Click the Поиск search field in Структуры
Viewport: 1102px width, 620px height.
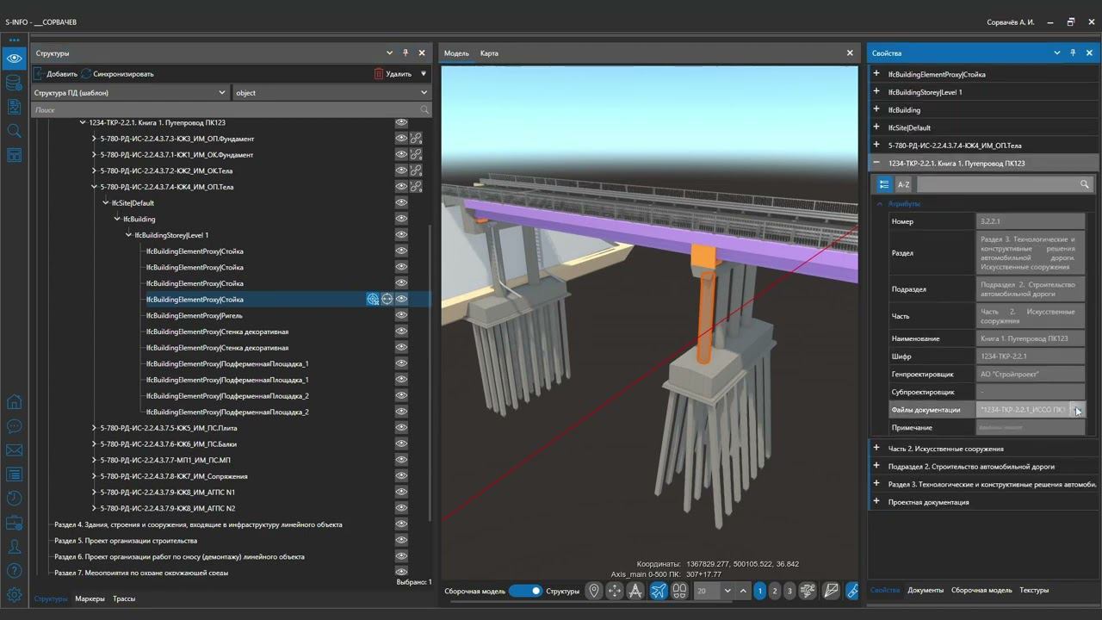224,110
